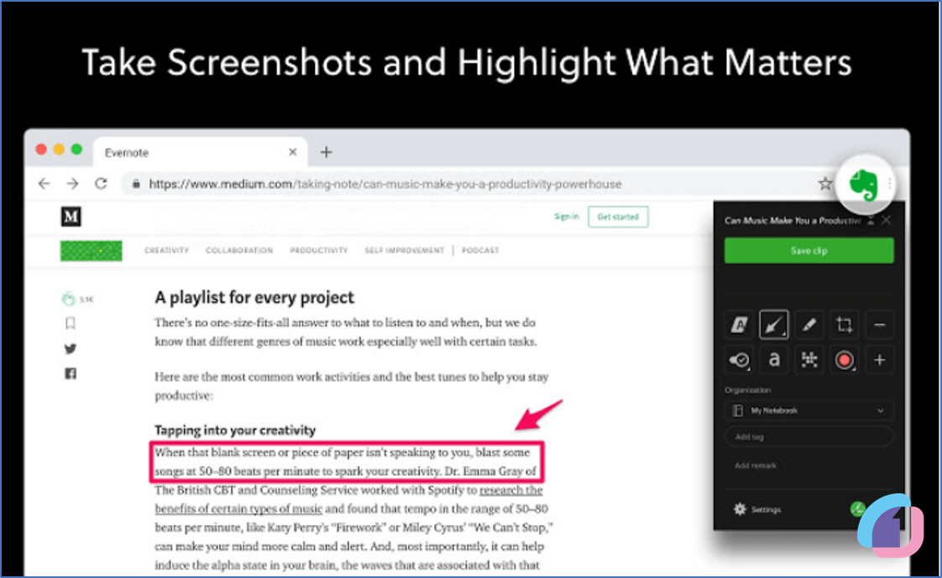Viewport: 942px width, 578px height.
Task: Open the Collaboration nav item
Action: 239,250
